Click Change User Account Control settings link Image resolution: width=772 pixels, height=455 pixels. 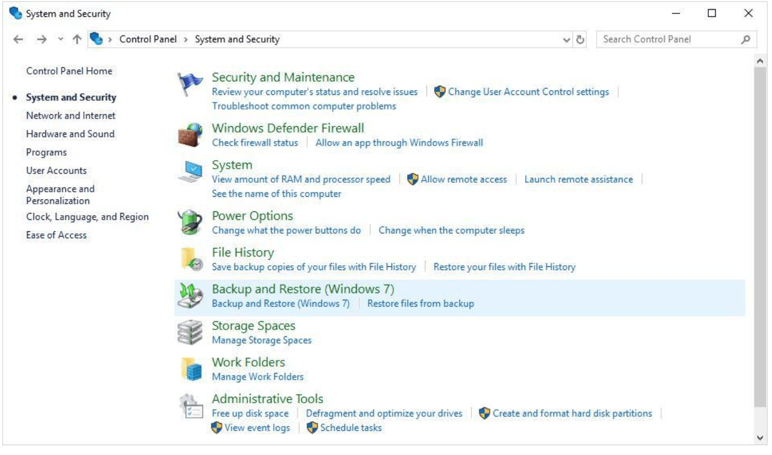[x=528, y=92]
